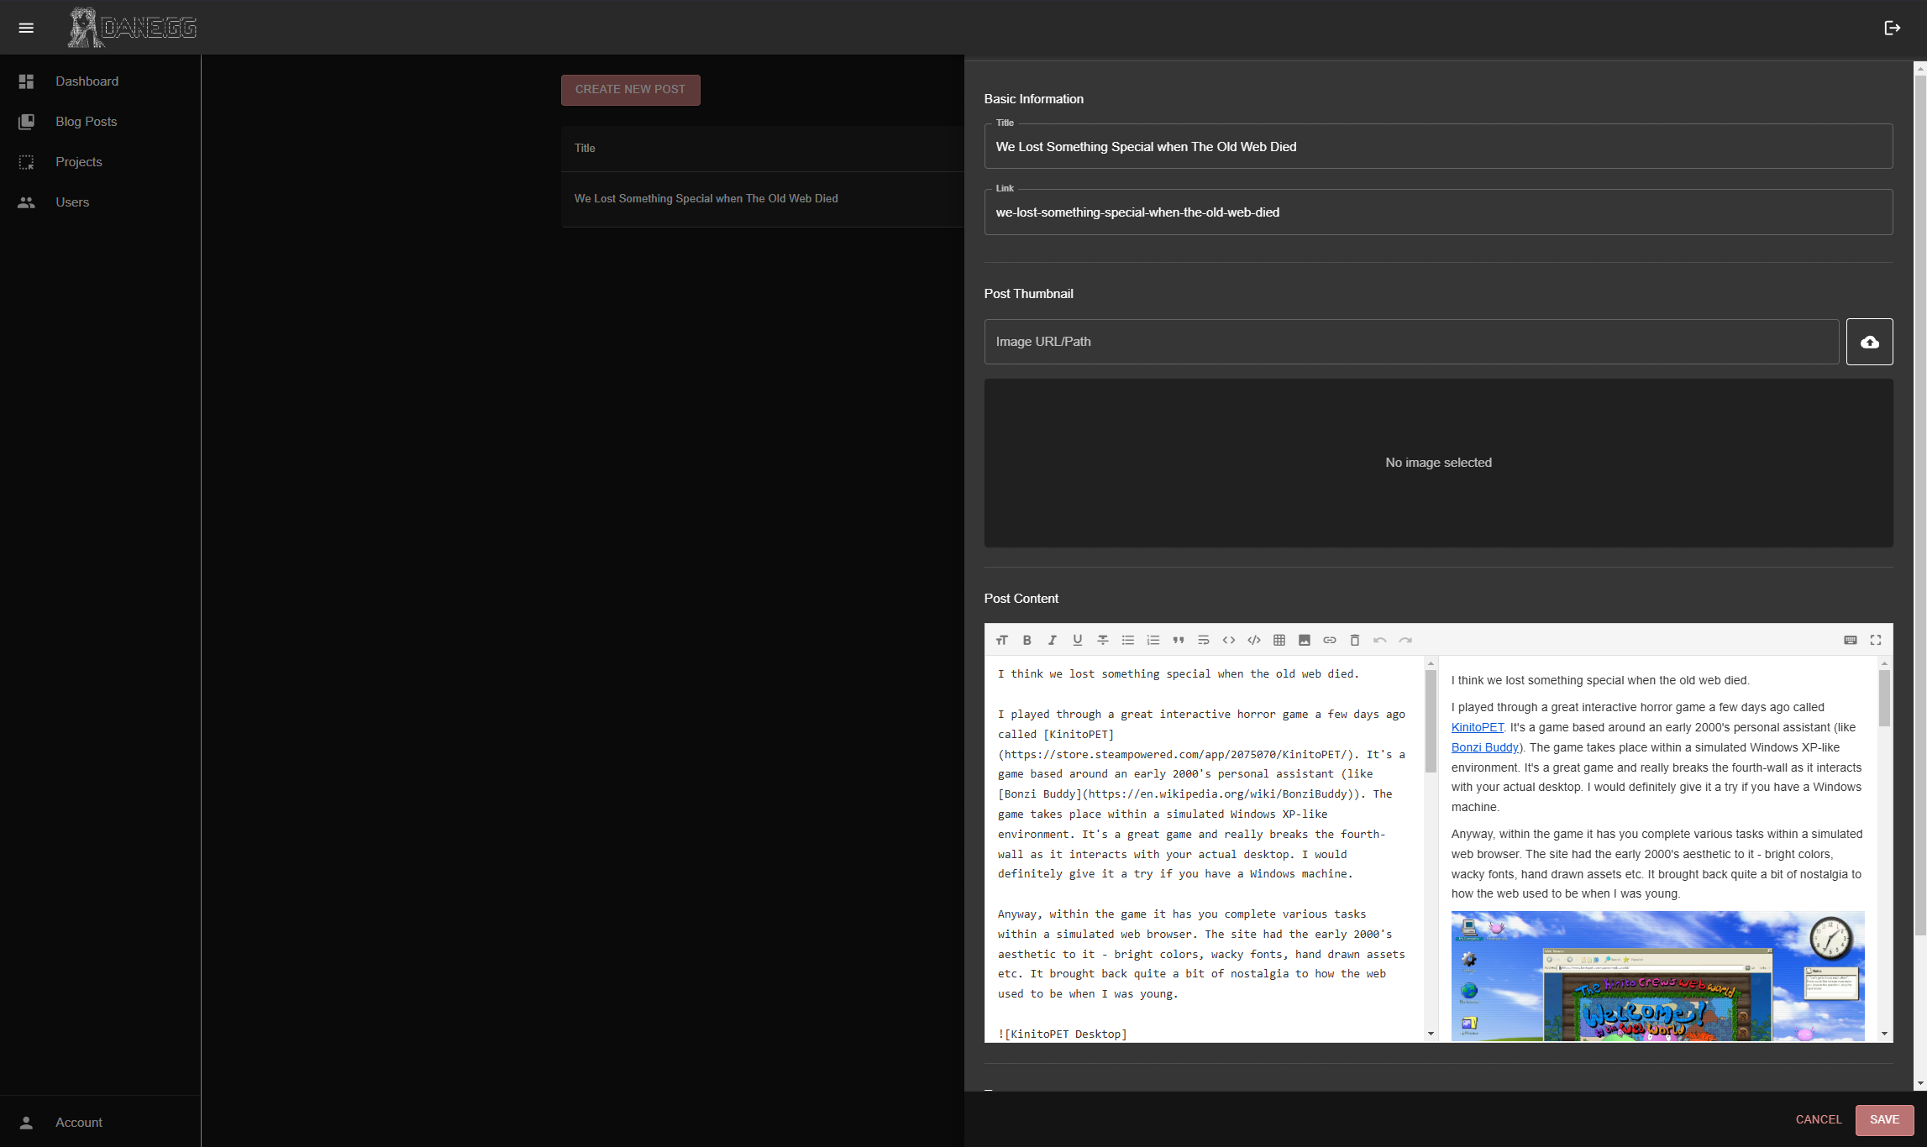Go to Projects in sidebar
The height and width of the screenshot is (1147, 1927).
[78, 162]
